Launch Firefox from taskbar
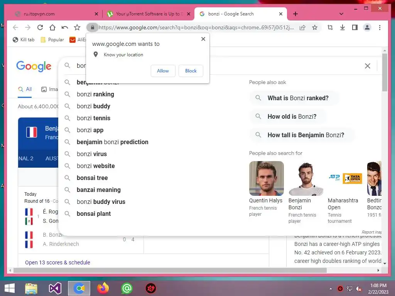Screen dimensions: 395x296 103,288
